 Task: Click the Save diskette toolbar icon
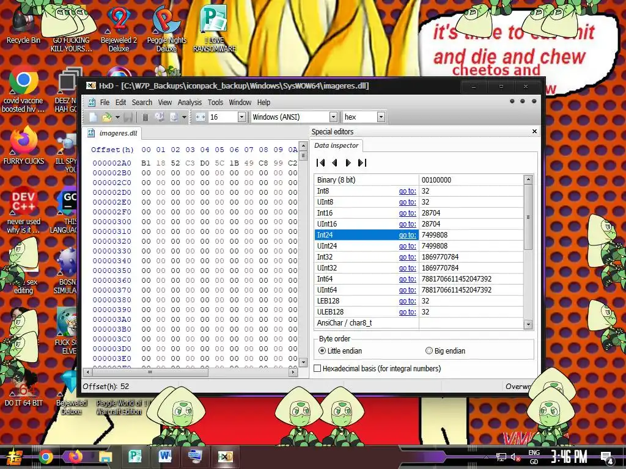(x=128, y=117)
